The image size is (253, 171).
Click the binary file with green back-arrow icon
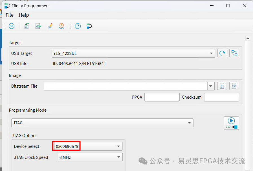pos(27,26)
